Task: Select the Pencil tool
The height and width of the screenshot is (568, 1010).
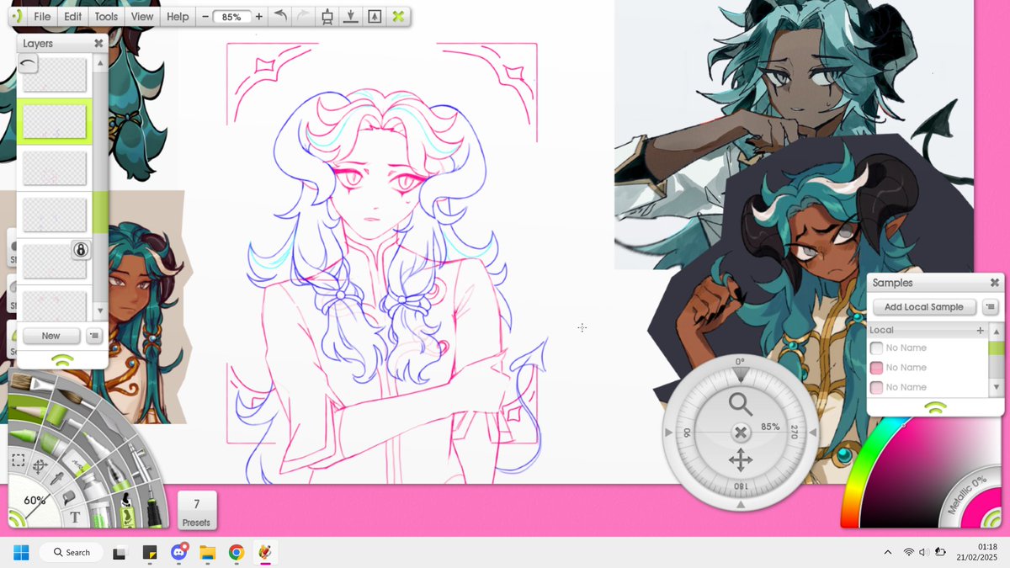Action: (27, 411)
